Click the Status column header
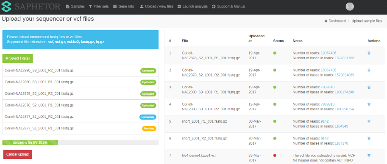 click(x=278, y=41)
